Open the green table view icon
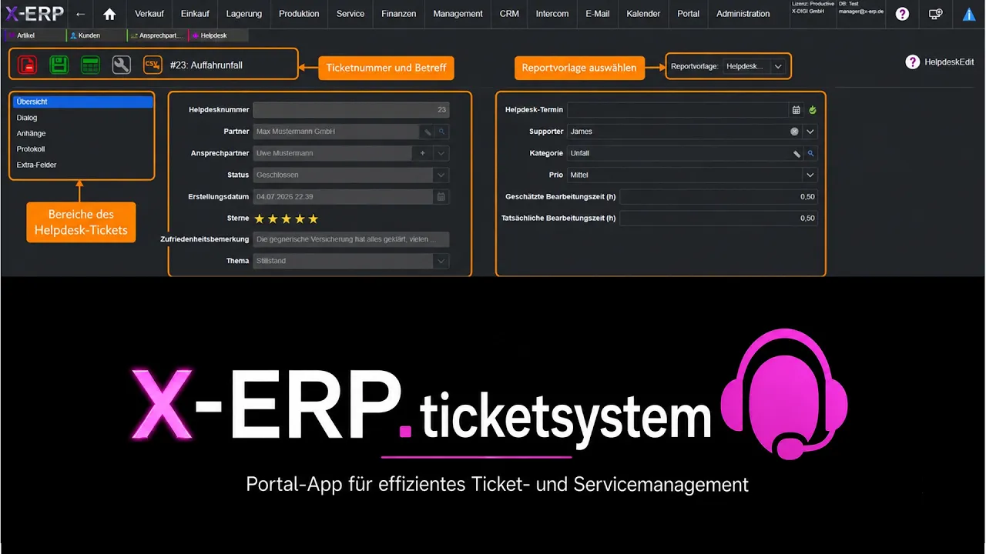 coord(90,65)
